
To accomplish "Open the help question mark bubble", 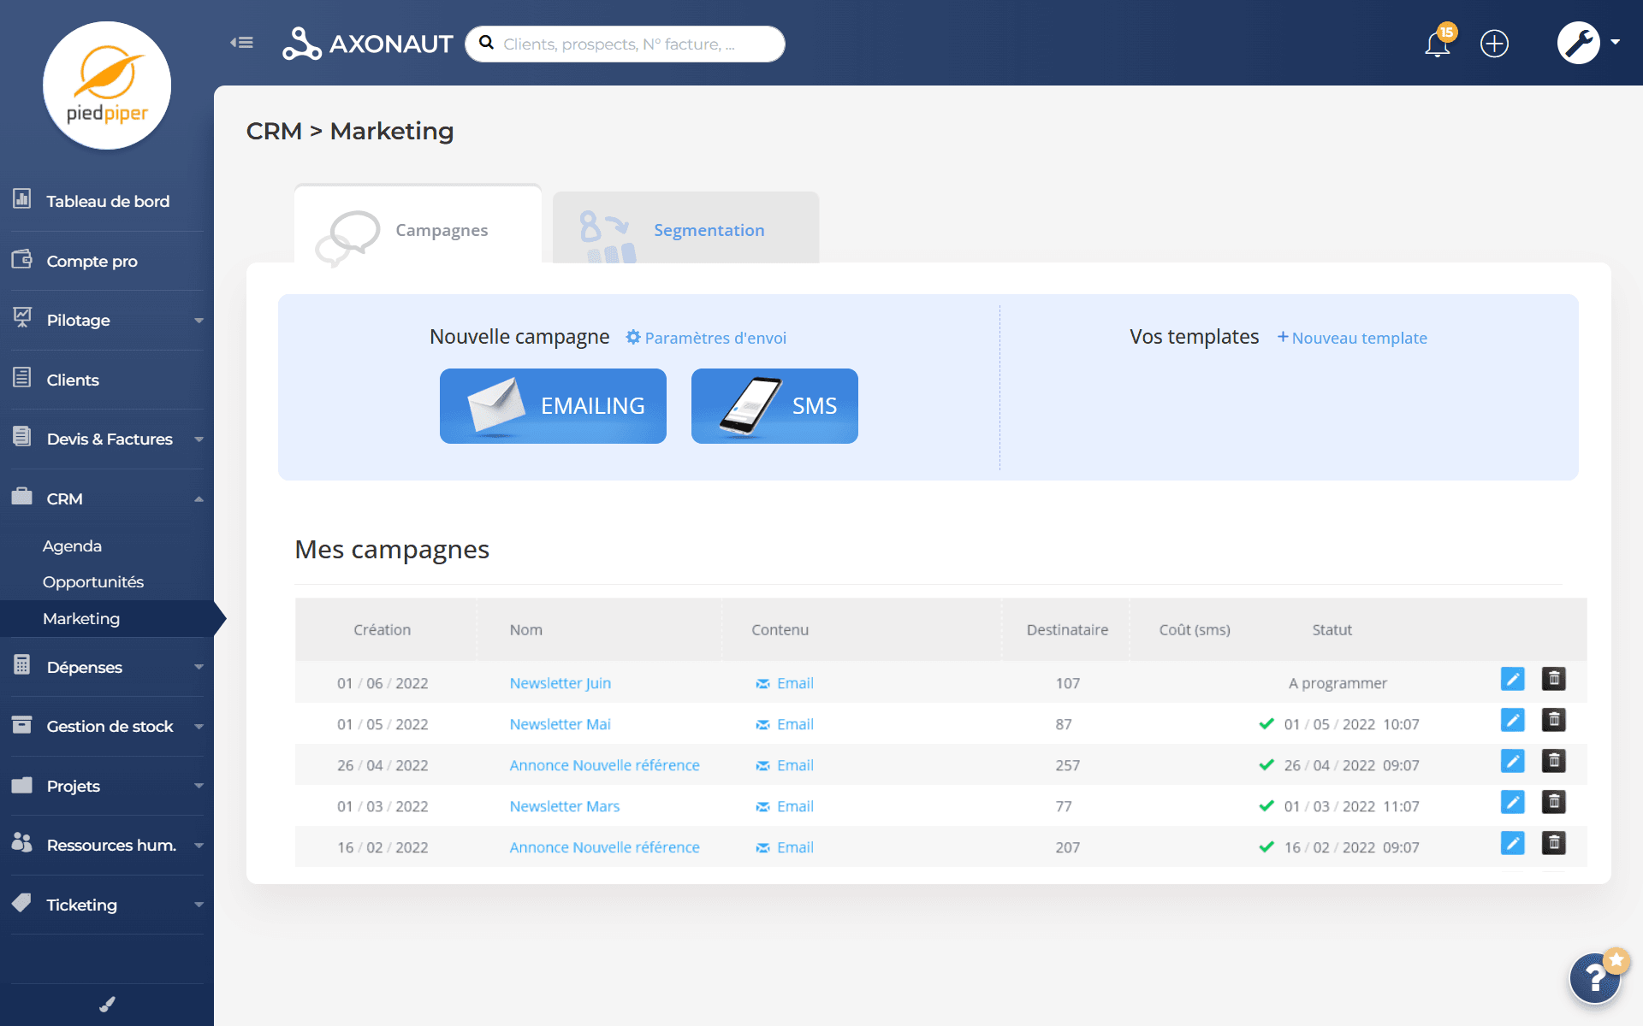I will pos(1594,977).
